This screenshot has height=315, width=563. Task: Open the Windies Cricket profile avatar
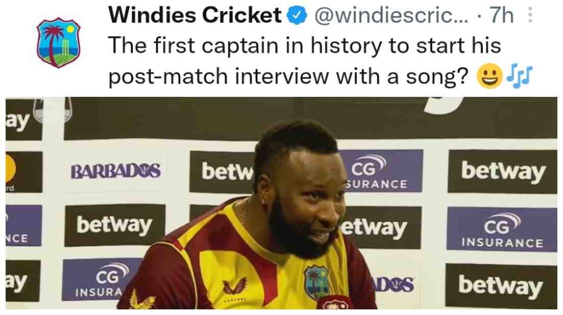point(58,42)
